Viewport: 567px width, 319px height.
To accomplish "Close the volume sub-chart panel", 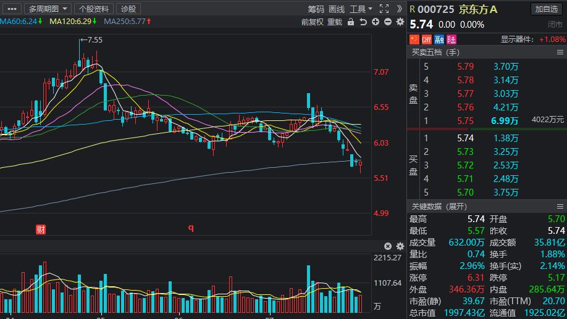I will coord(388,246).
